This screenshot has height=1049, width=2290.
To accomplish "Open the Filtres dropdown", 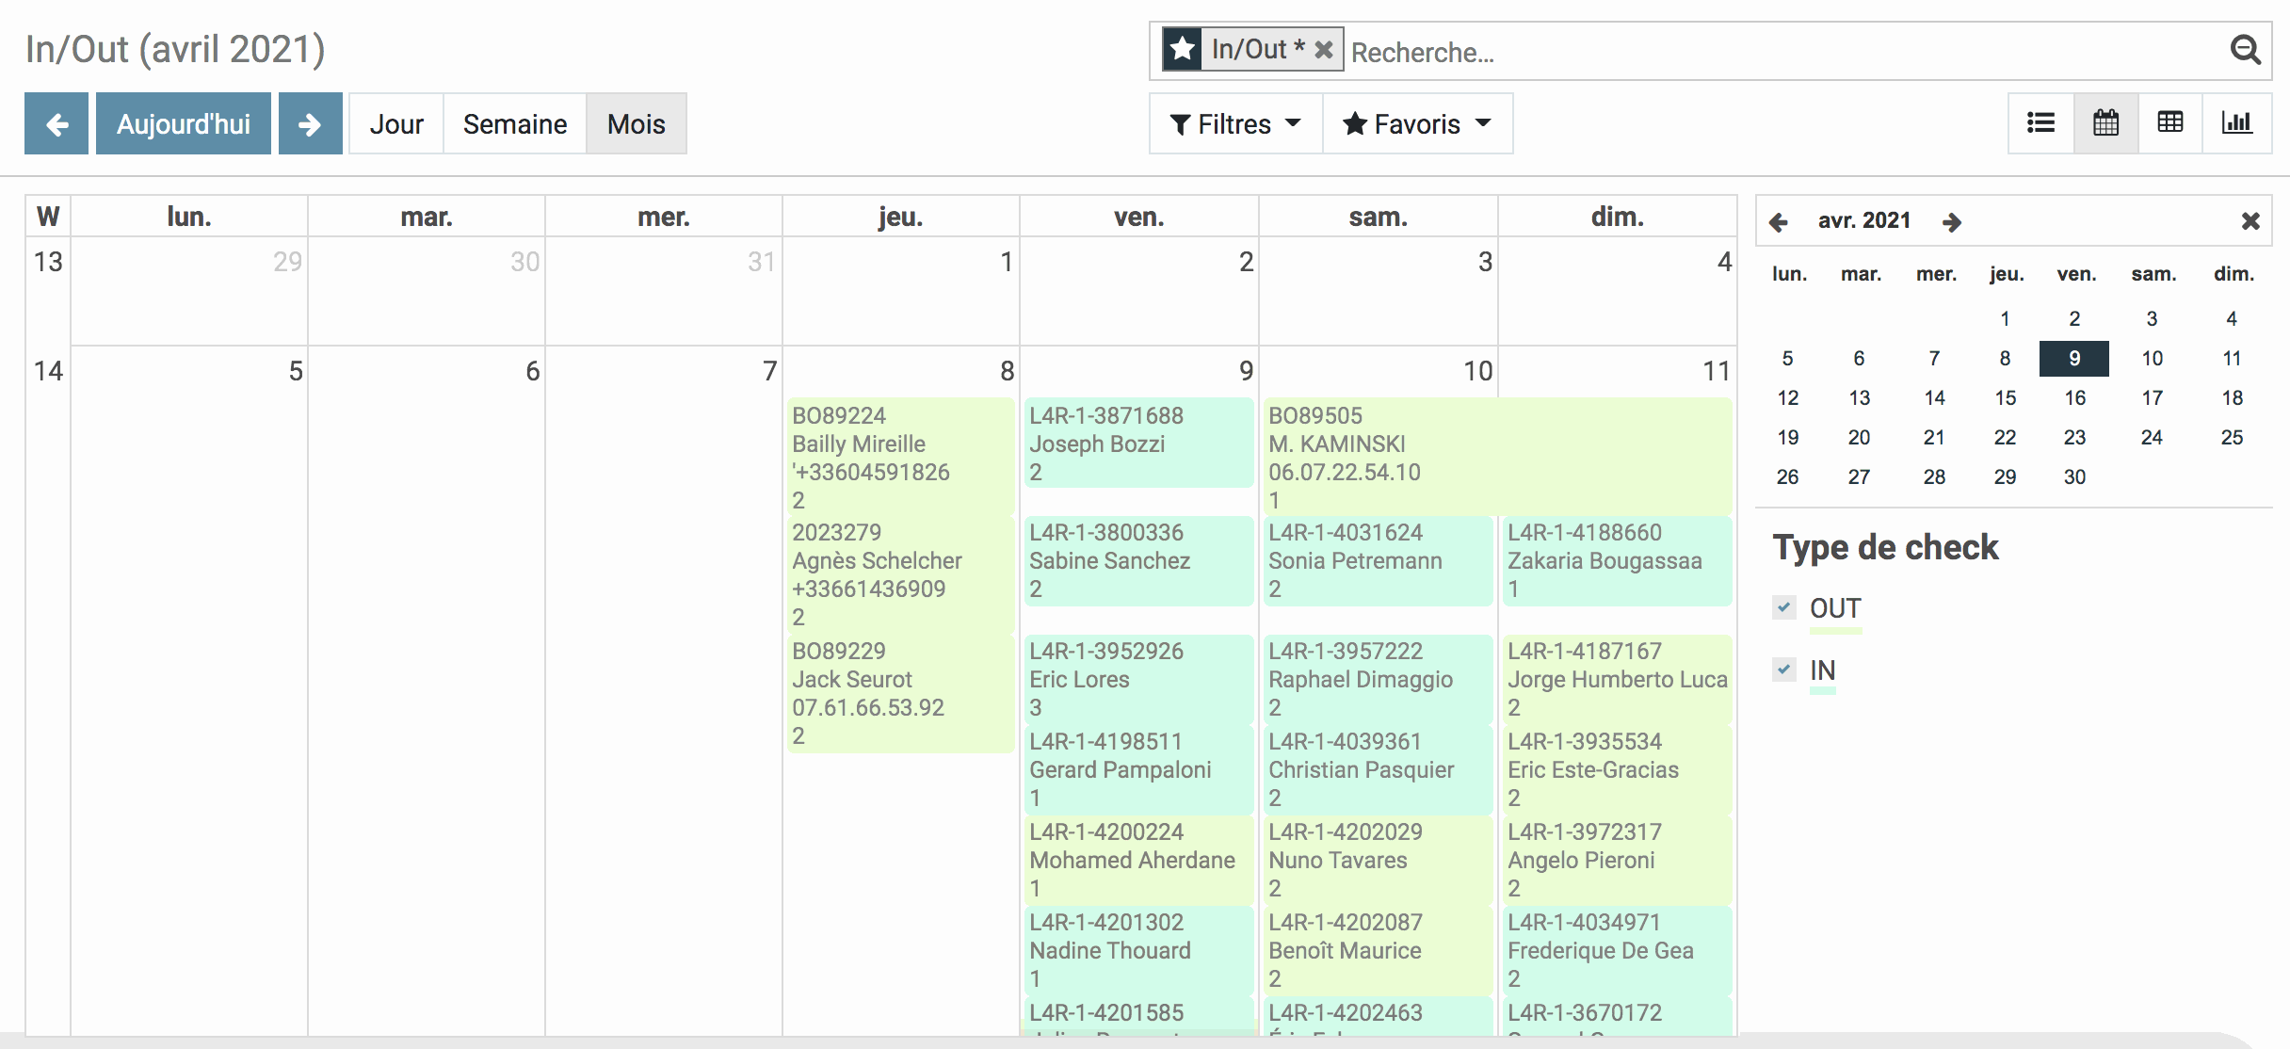I will 1234,123.
